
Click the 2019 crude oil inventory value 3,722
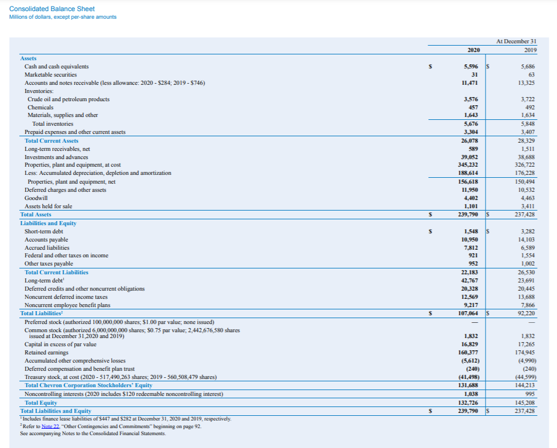pyautogui.click(x=528, y=99)
